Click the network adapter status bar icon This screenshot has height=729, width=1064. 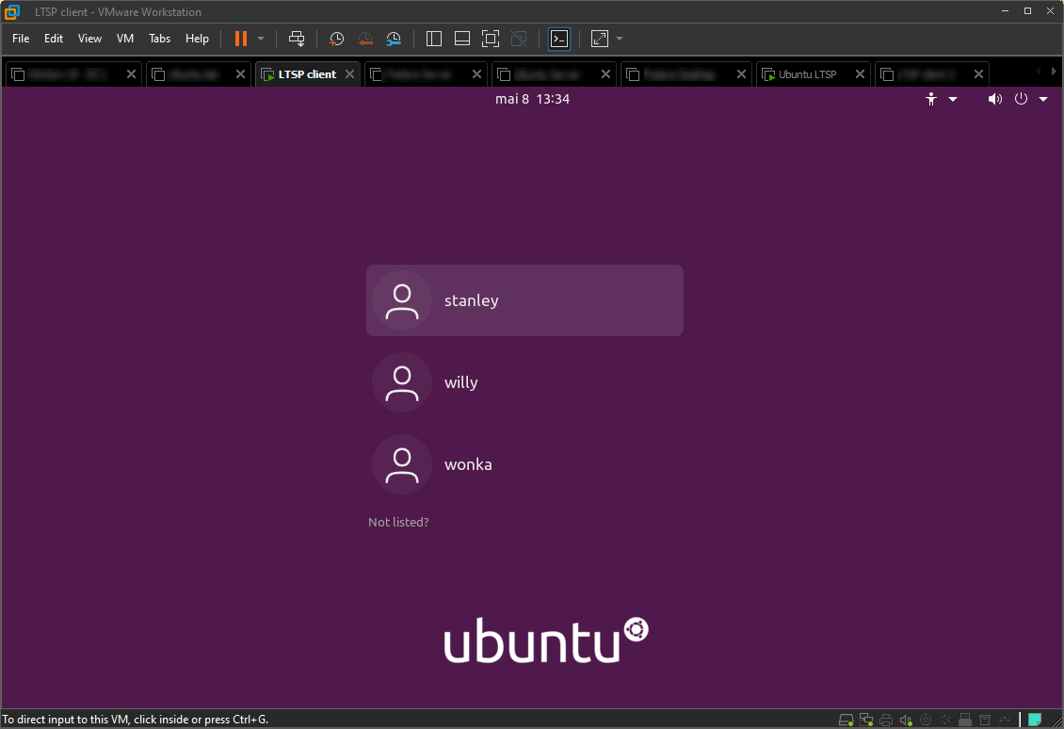tap(866, 720)
